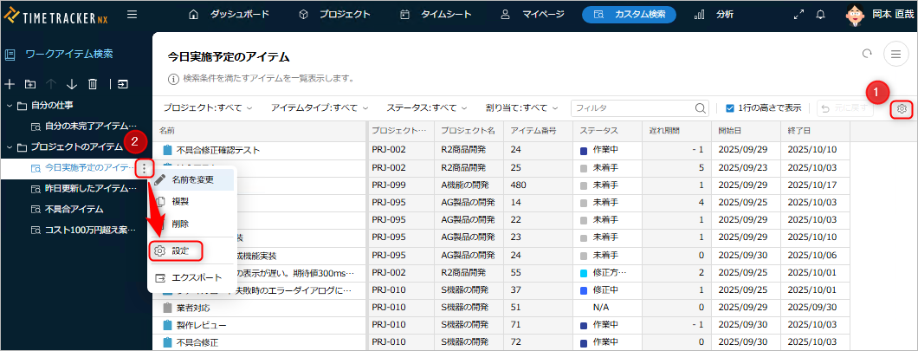Open the プロジェクト:すべて filter dropdown

click(x=208, y=108)
